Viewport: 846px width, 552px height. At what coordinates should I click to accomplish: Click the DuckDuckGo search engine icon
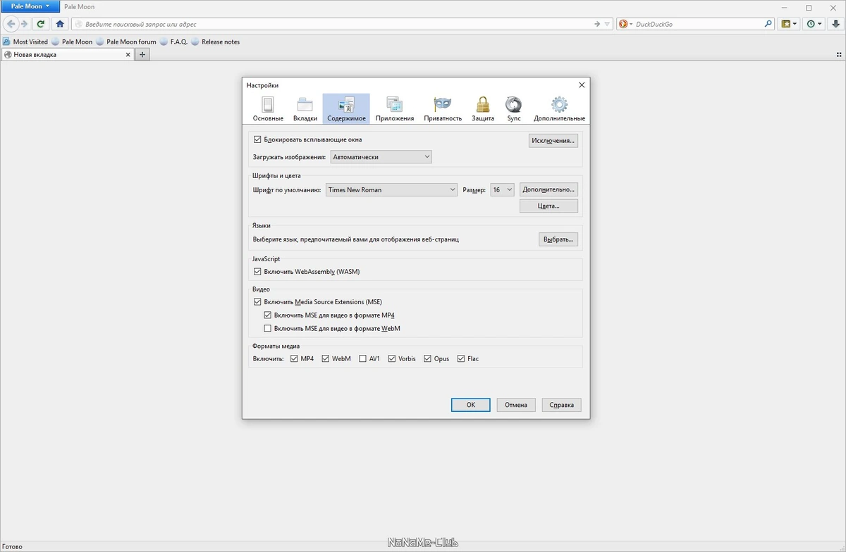[623, 24]
